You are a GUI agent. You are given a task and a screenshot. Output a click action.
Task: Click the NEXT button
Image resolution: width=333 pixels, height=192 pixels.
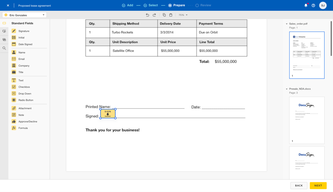[x=318, y=185]
